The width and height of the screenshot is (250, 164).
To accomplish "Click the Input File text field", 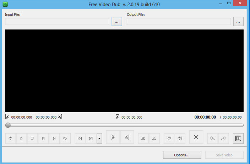I will [57, 22].
